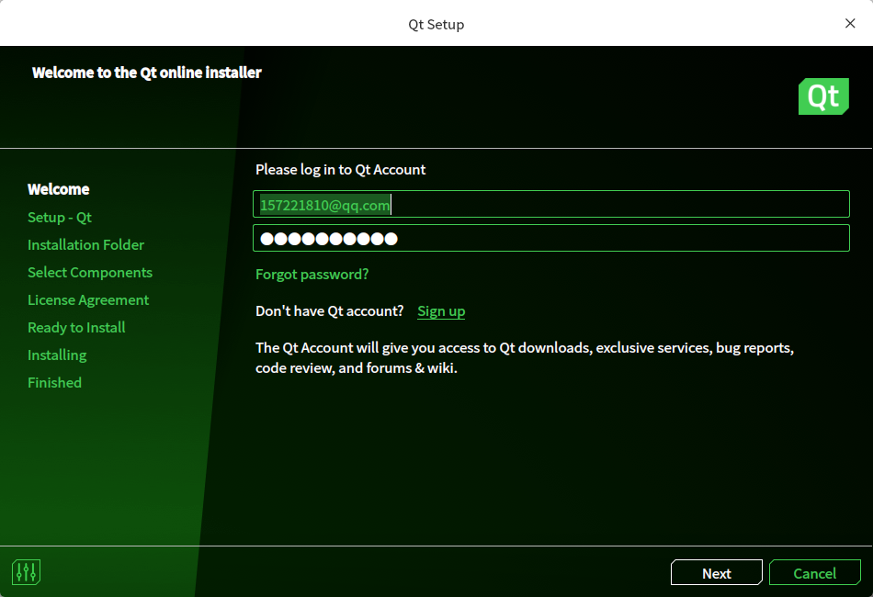Viewport: 873px width, 597px height.
Task: Click the Forgot password link
Action: [x=312, y=274]
